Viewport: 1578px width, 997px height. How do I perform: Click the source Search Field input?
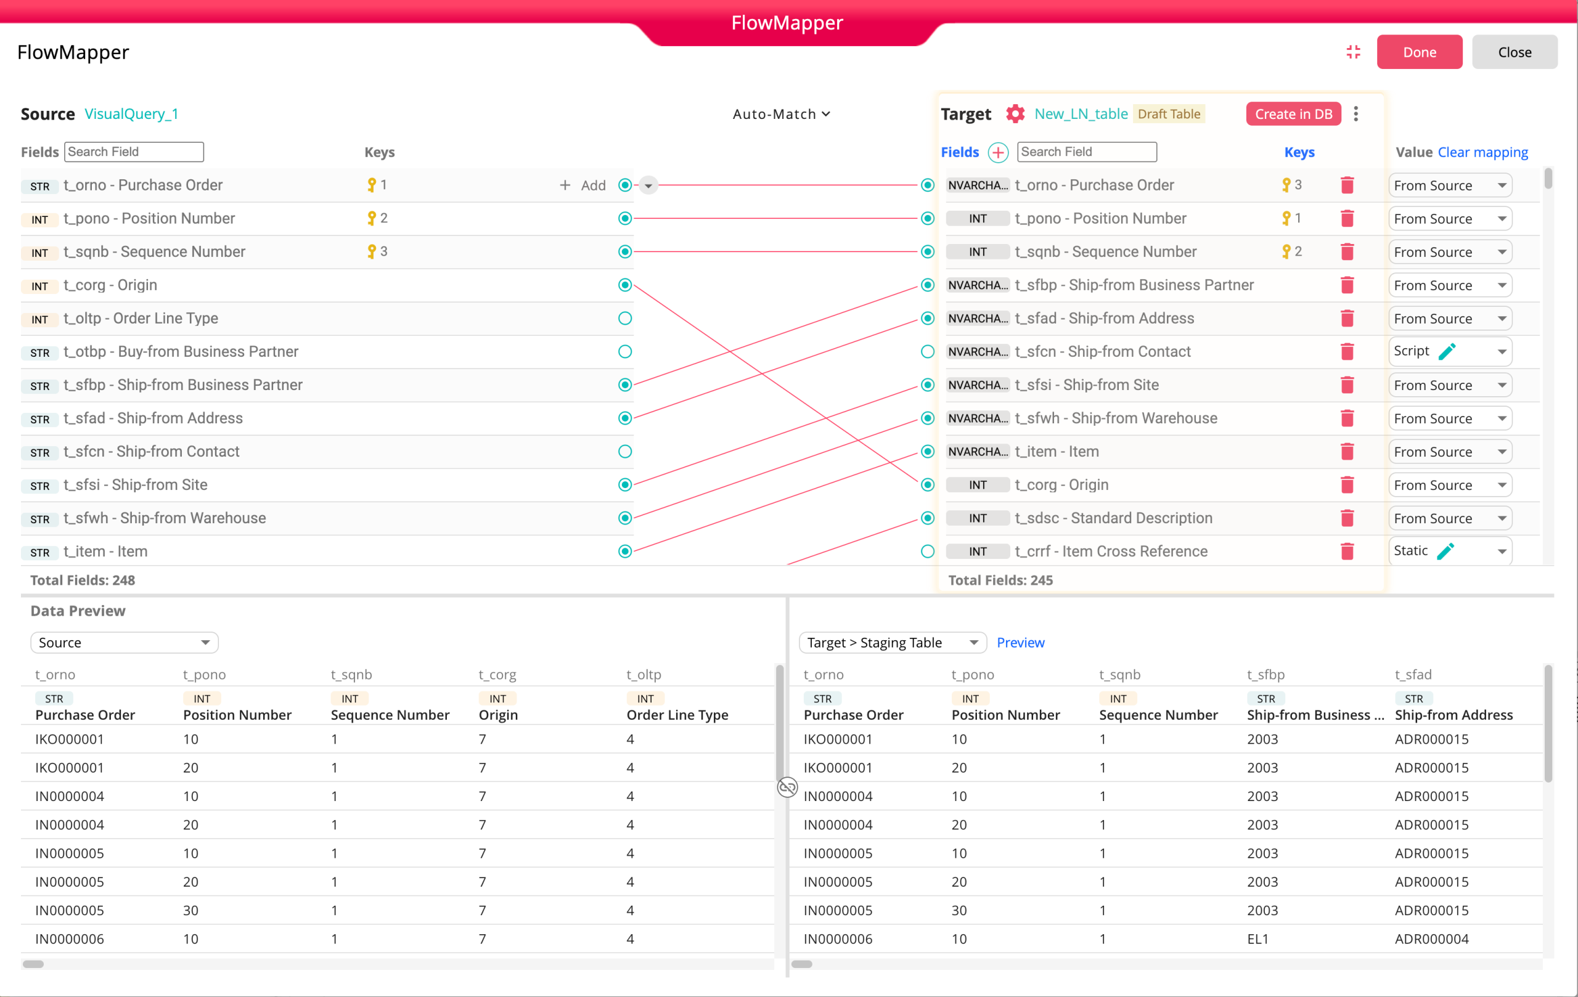click(134, 152)
